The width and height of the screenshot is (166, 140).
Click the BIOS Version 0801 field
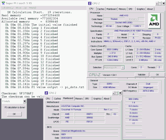coord(89,134)
